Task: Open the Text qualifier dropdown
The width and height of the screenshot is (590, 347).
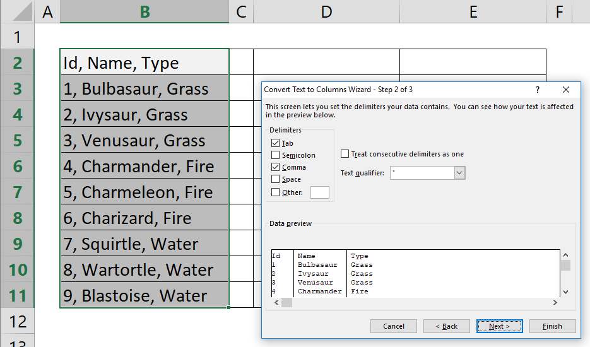Action: tap(459, 173)
